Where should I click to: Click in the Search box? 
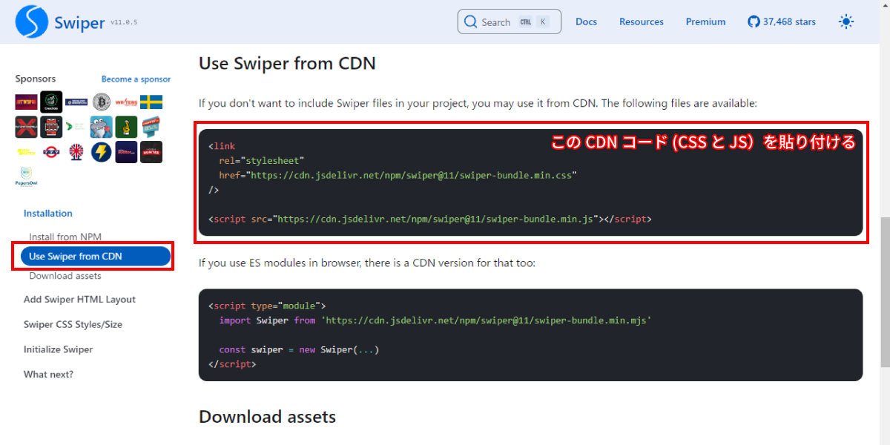click(510, 22)
